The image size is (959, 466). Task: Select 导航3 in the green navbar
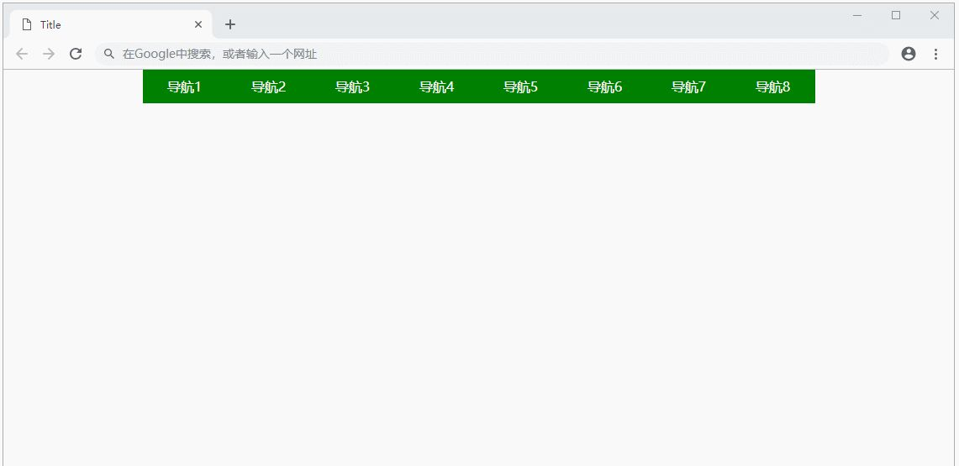tap(352, 87)
